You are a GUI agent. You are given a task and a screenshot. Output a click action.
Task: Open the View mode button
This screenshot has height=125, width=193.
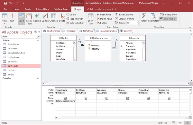[5, 19]
